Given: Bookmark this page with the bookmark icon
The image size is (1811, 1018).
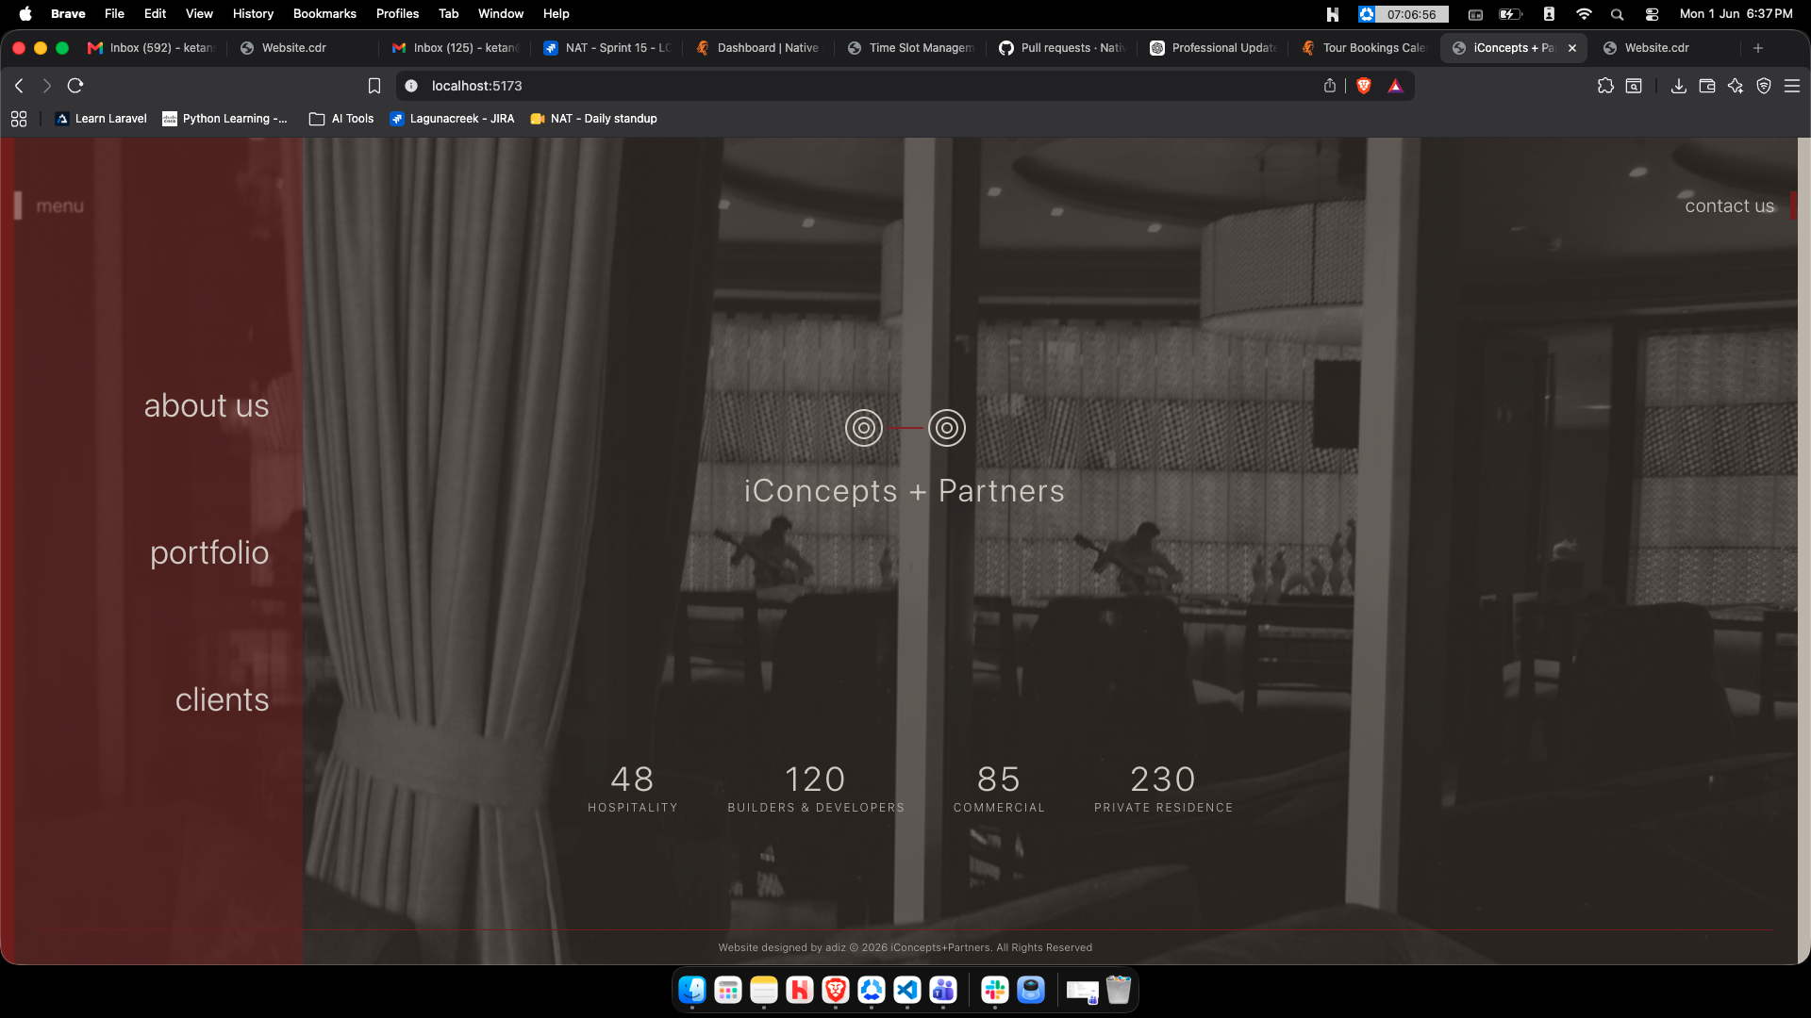Looking at the screenshot, I should coord(374,86).
